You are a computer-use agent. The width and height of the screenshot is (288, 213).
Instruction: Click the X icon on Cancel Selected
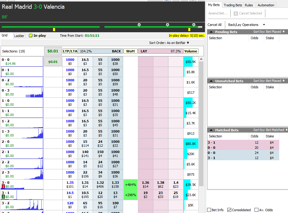[x=236, y=13]
